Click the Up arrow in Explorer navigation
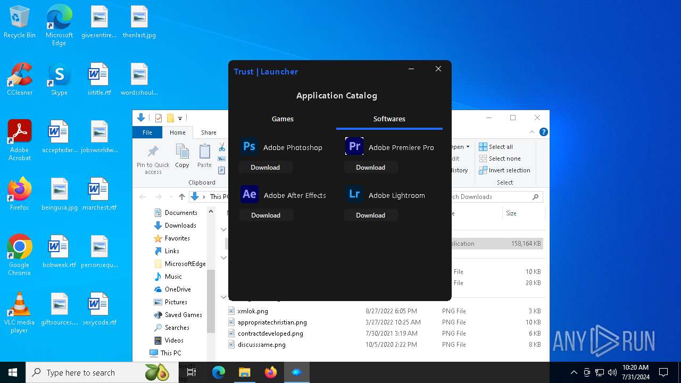The width and height of the screenshot is (681, 383). (x=182, y=197)
